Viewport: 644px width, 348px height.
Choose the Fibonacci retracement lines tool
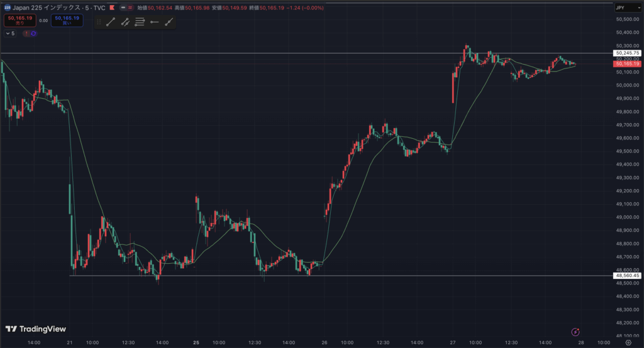pos(140,22)
